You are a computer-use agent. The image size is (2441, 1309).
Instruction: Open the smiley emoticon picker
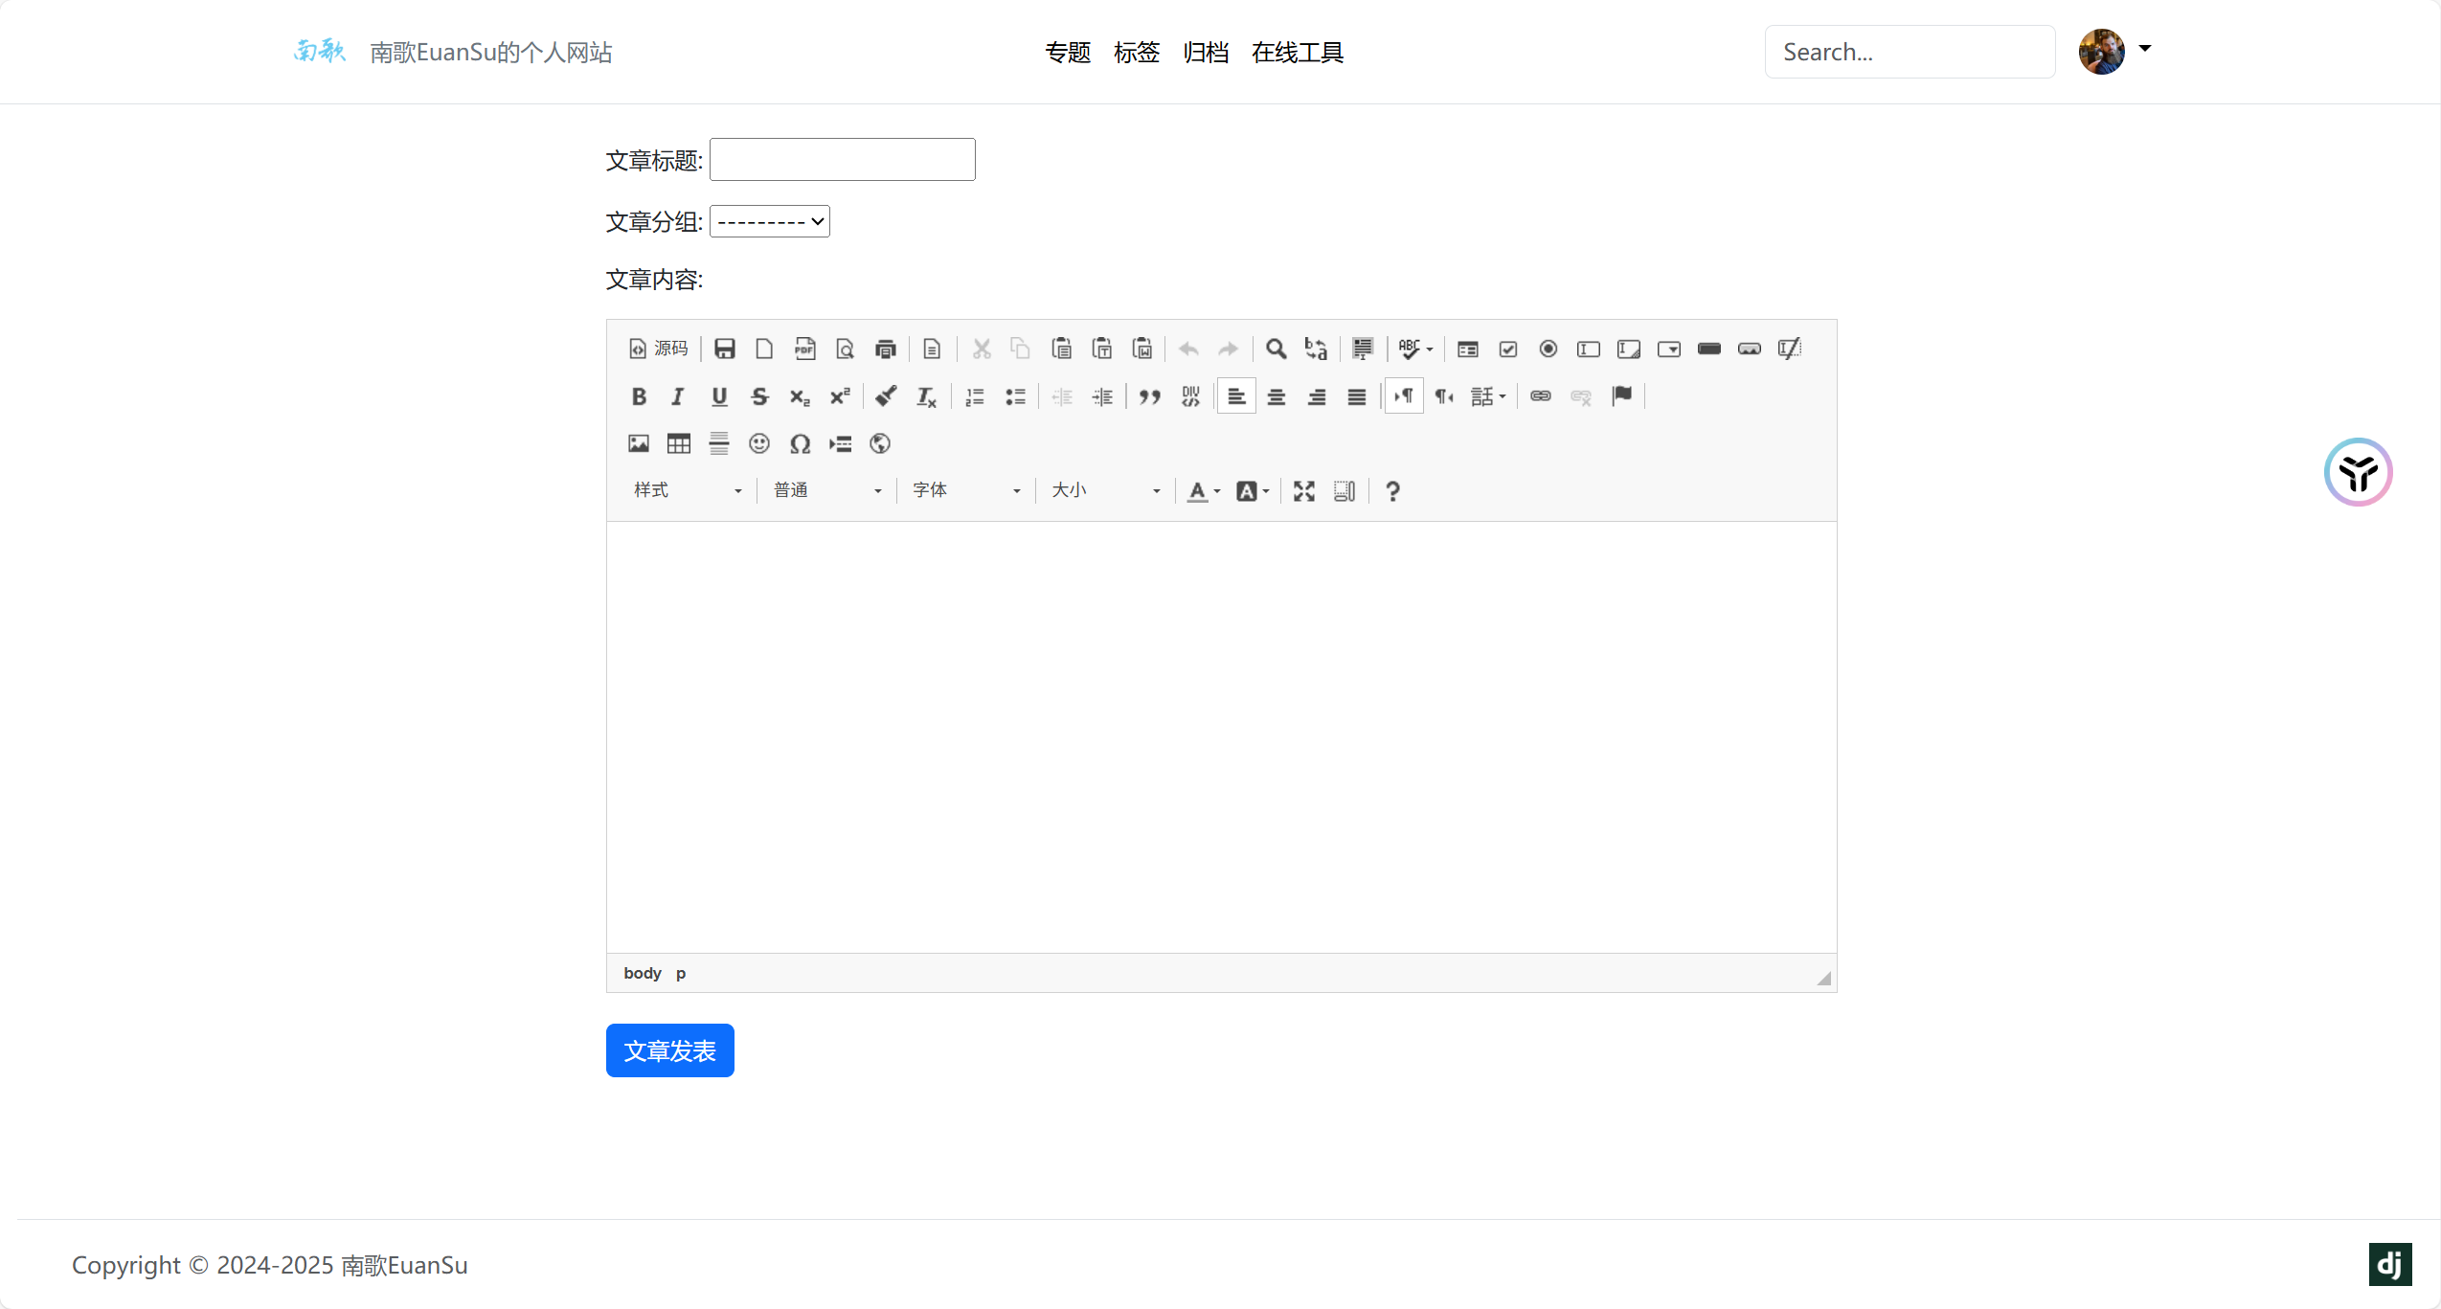[x=759, y=443]
